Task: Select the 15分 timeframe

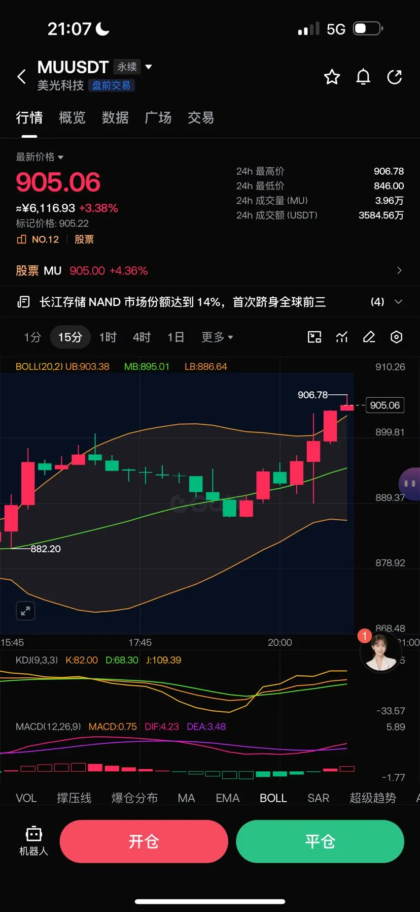Action: [70, 337]
